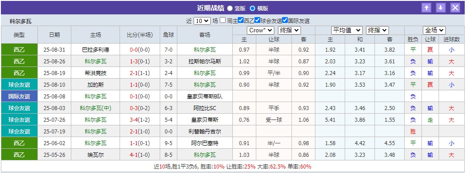Click the 比分(半场) column header

[140, 35]
